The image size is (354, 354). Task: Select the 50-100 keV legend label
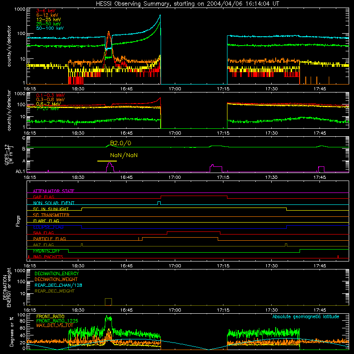coord(50,28)
